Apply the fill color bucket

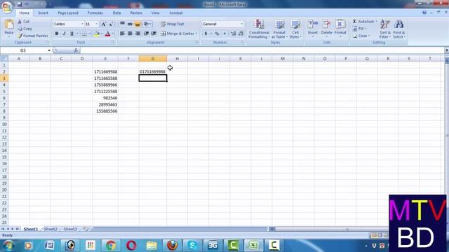[97, 34]
